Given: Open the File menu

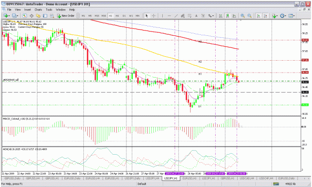Looking at the screenshot, I should 9,9.
